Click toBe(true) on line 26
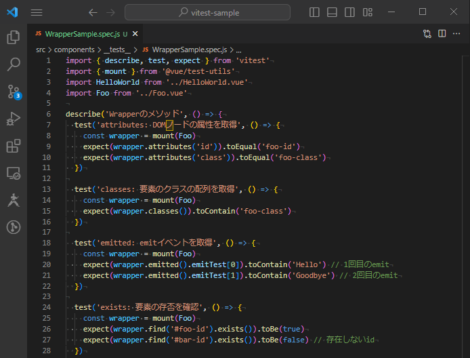This screenshot has width=470, height=358. [282, 330]
